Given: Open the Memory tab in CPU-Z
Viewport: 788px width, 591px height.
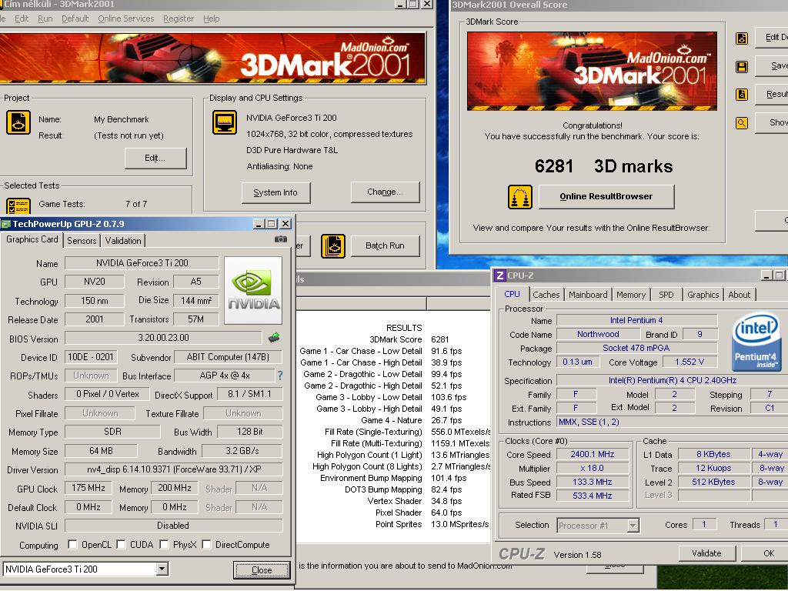Looking at the screenshot, I should point(631,295).
